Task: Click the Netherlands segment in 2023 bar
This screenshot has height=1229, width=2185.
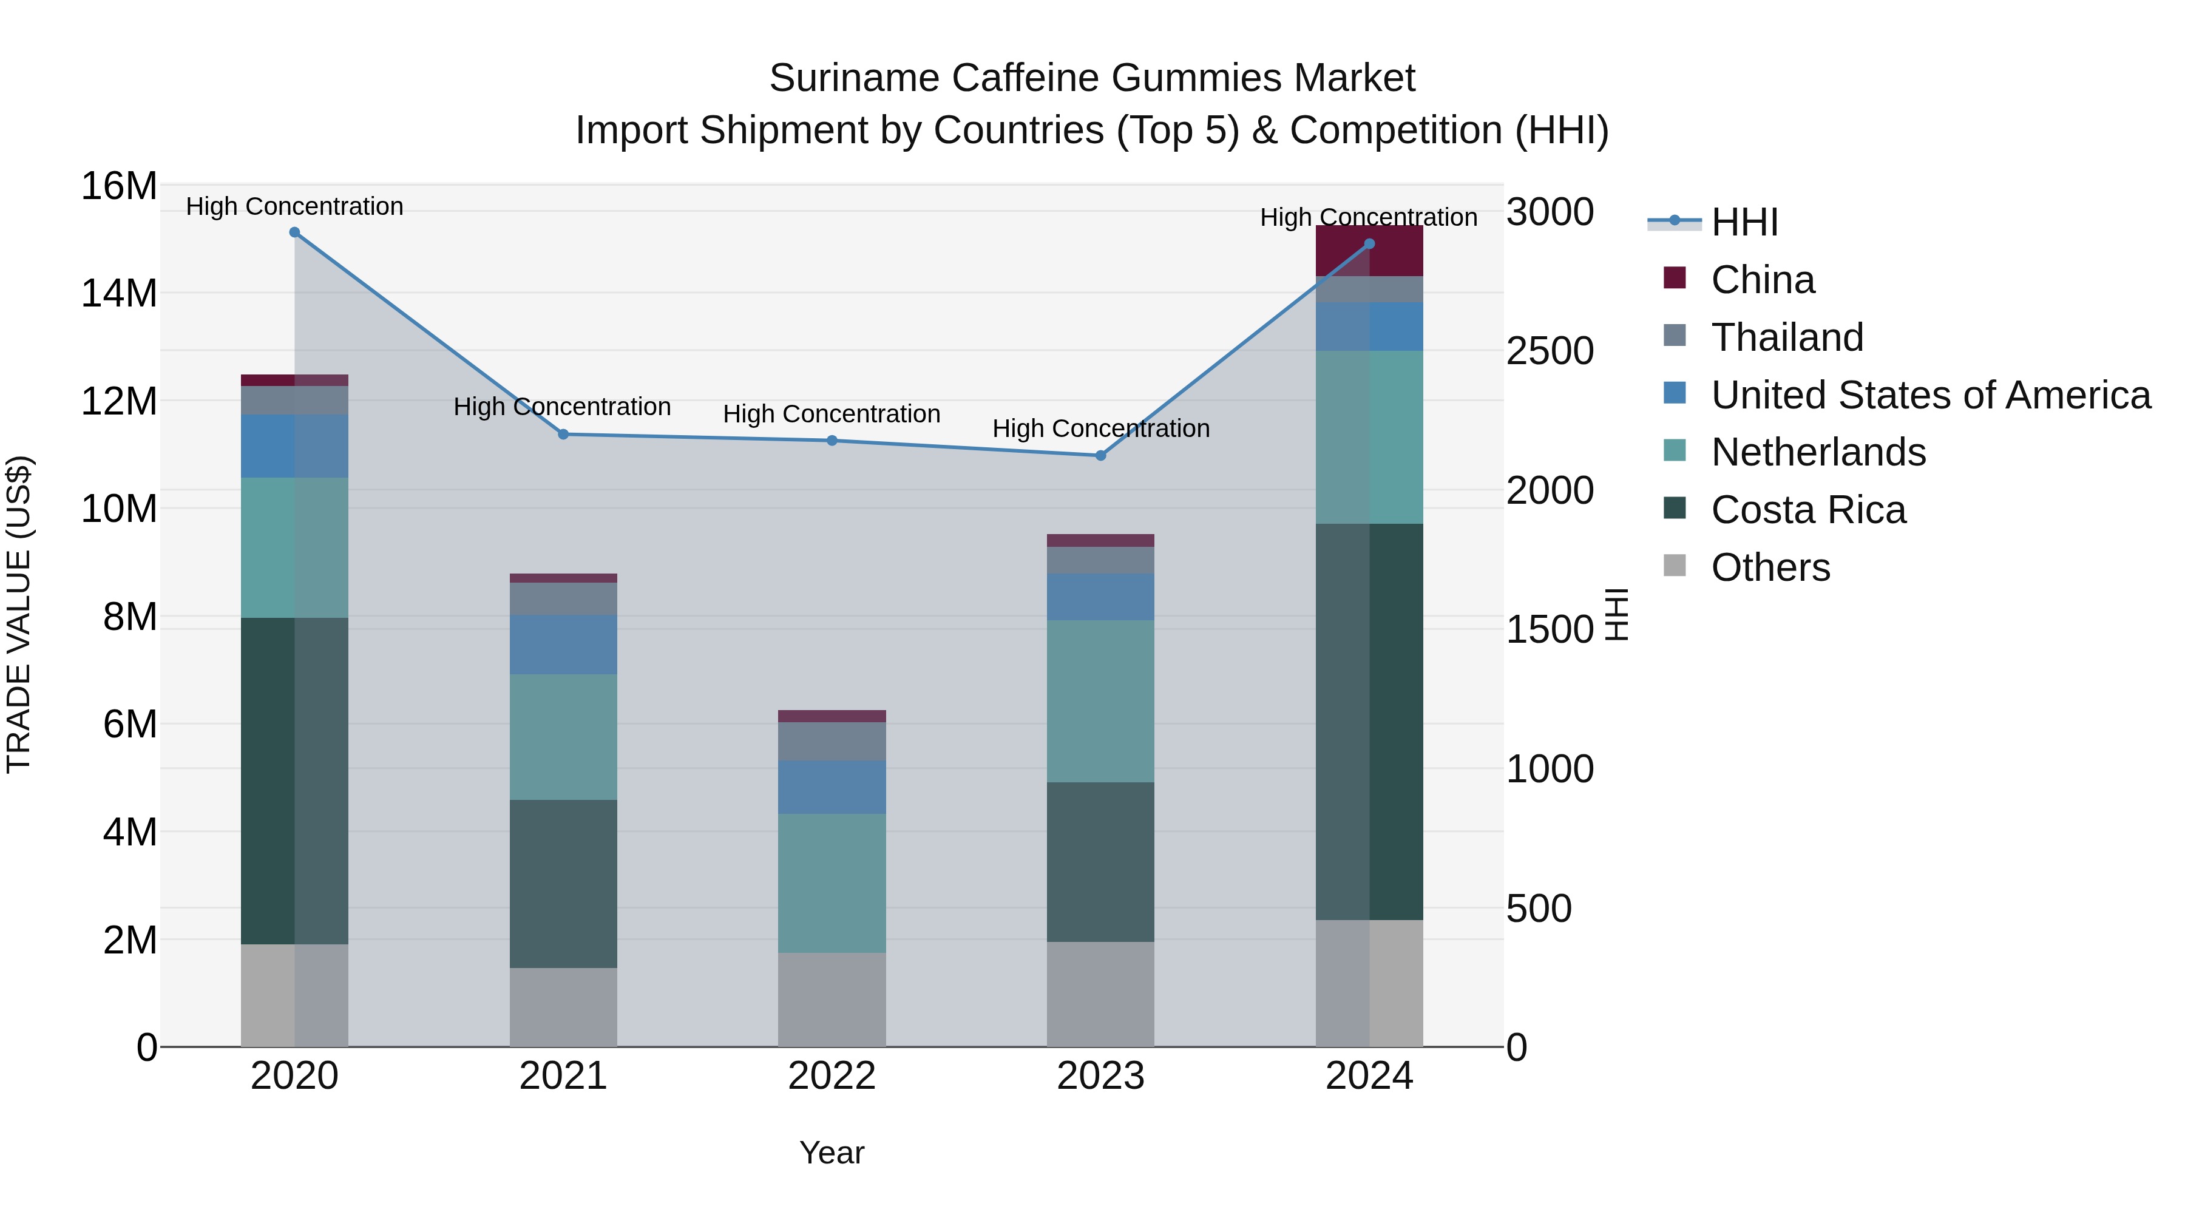Action: 1101,700
